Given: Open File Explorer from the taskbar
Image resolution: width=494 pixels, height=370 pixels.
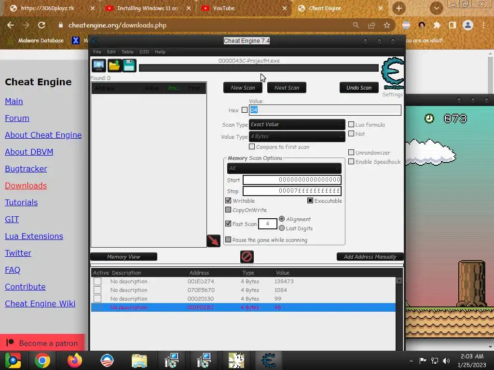Looking at the screenshot, I should point(139,360).
